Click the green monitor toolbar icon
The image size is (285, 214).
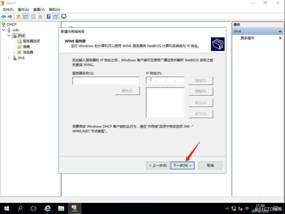click(x=64, y=16)
